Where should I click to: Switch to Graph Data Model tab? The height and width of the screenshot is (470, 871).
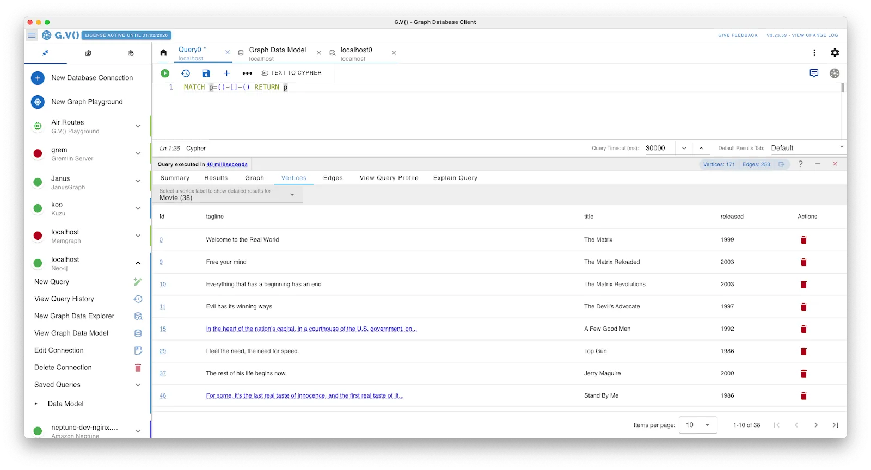tap(278, 54)
